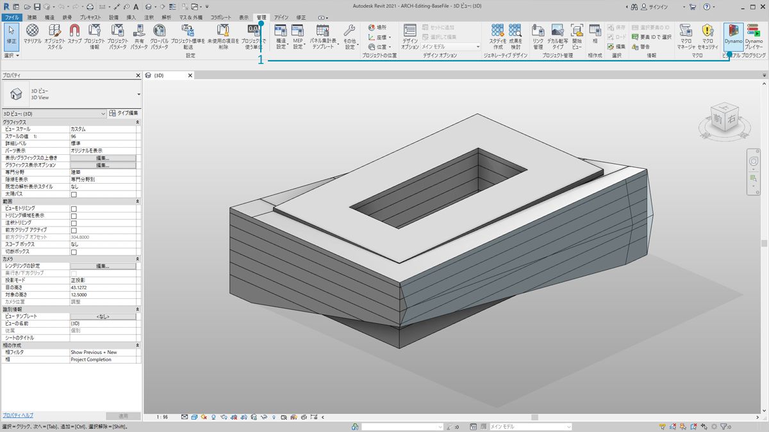The height and width of the screenshot is (432, 769).
Task: Expand the 選択 panel dropdown
Action: (12, 56)
